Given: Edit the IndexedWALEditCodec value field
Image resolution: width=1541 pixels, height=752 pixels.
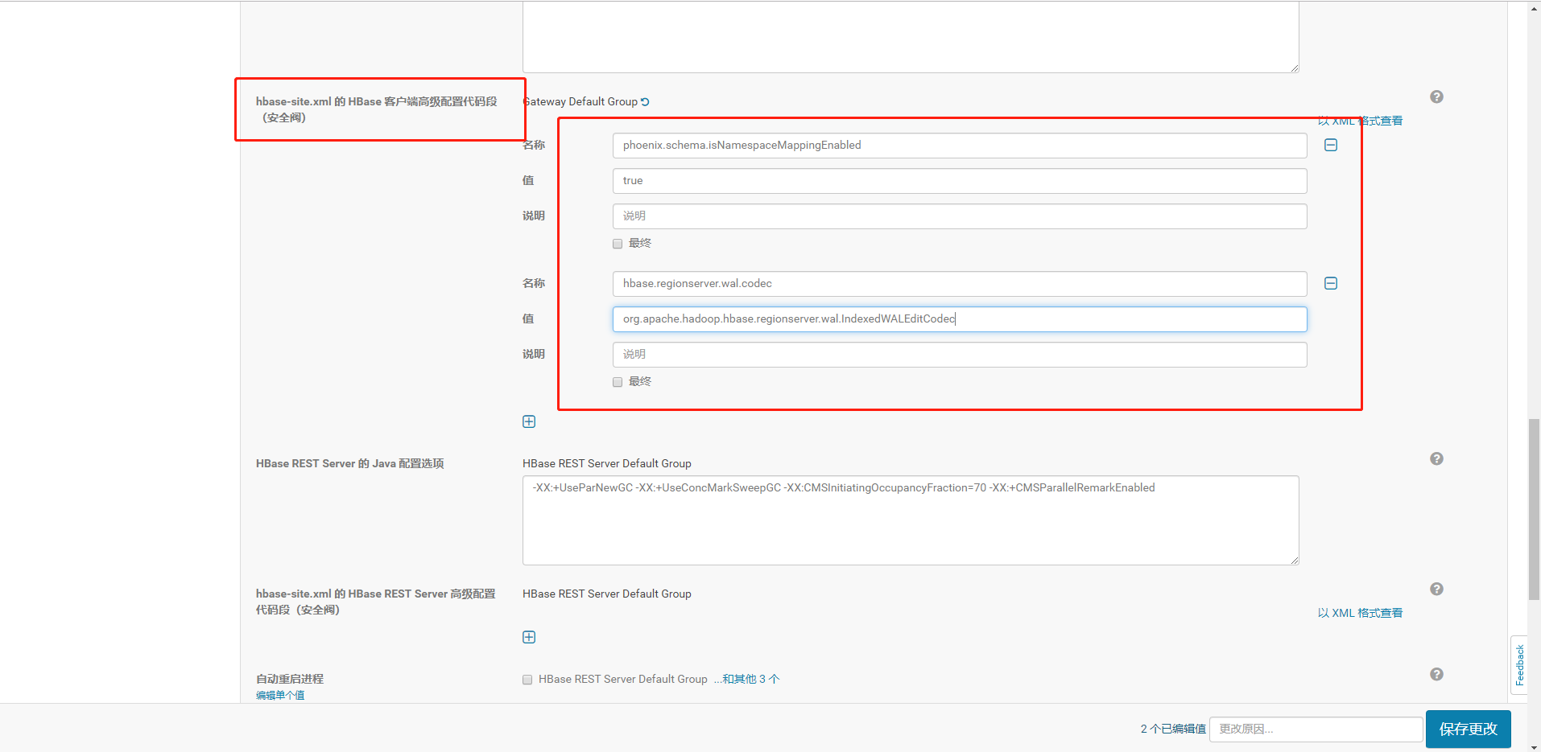Looking at the screenshot, I should 960,319.
